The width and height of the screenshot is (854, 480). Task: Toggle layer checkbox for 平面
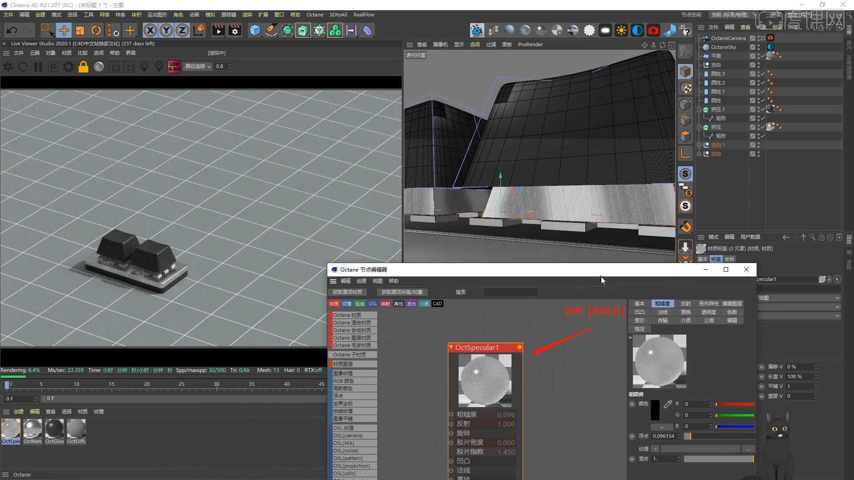[x=753, y=56]
